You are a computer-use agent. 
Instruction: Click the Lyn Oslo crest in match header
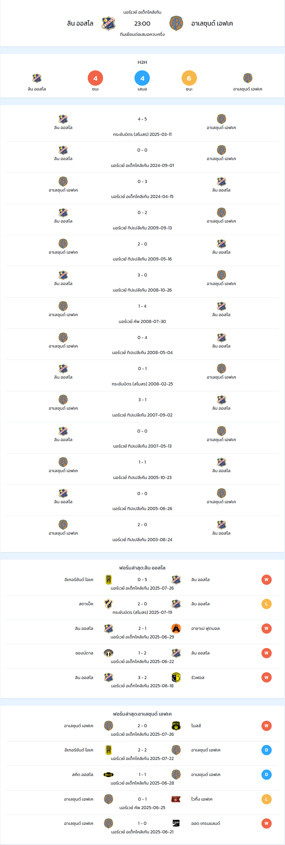pos(109,23)
